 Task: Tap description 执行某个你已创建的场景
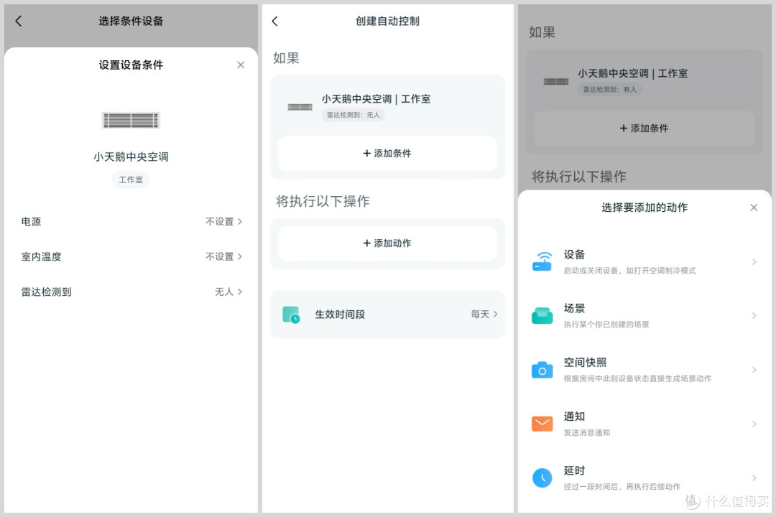(606, 325)
